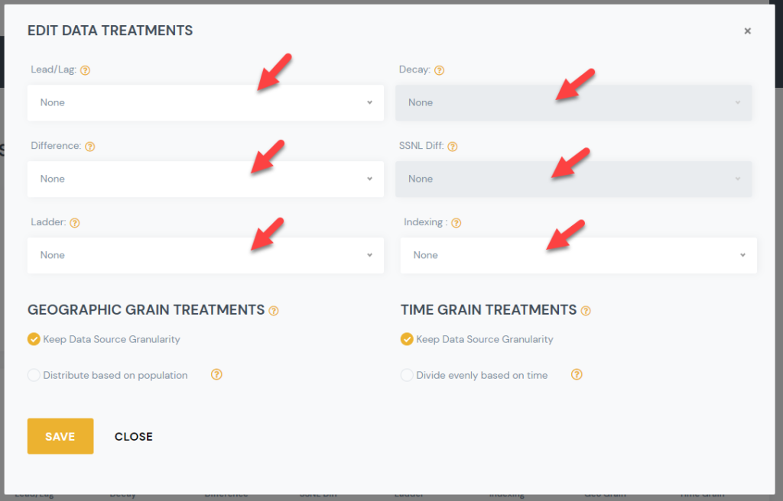The height and width of the screenshot is (501, 783).
Task: Click the help icon next to Difference
Action: (x=90, y=147)
